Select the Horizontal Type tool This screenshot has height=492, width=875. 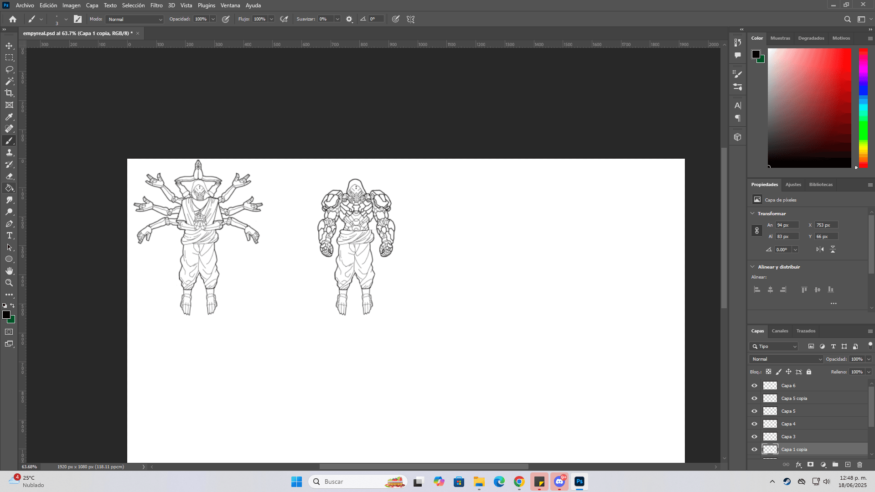point(9,235)
